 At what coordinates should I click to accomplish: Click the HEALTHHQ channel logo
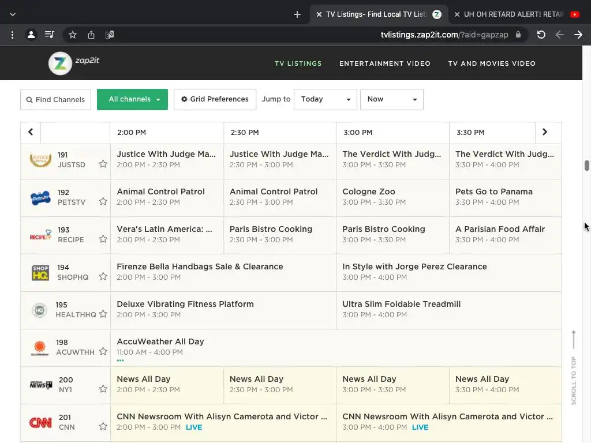coord(39,310)
